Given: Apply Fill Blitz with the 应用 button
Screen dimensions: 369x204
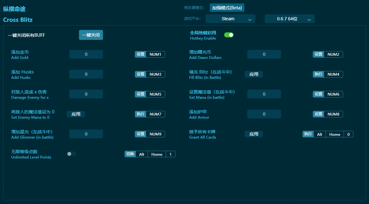Looking at the screenshot, I should pos(253,74).
